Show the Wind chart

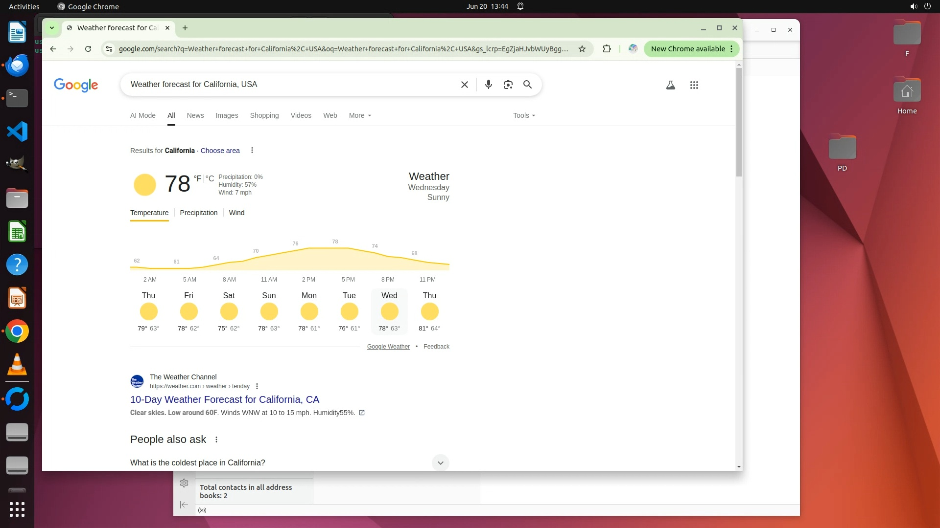(x=236, y=213)
